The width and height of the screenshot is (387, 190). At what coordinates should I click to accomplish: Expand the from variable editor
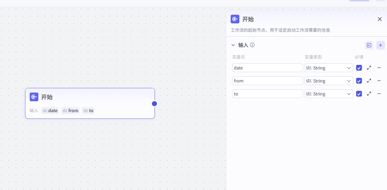(369, 81)
